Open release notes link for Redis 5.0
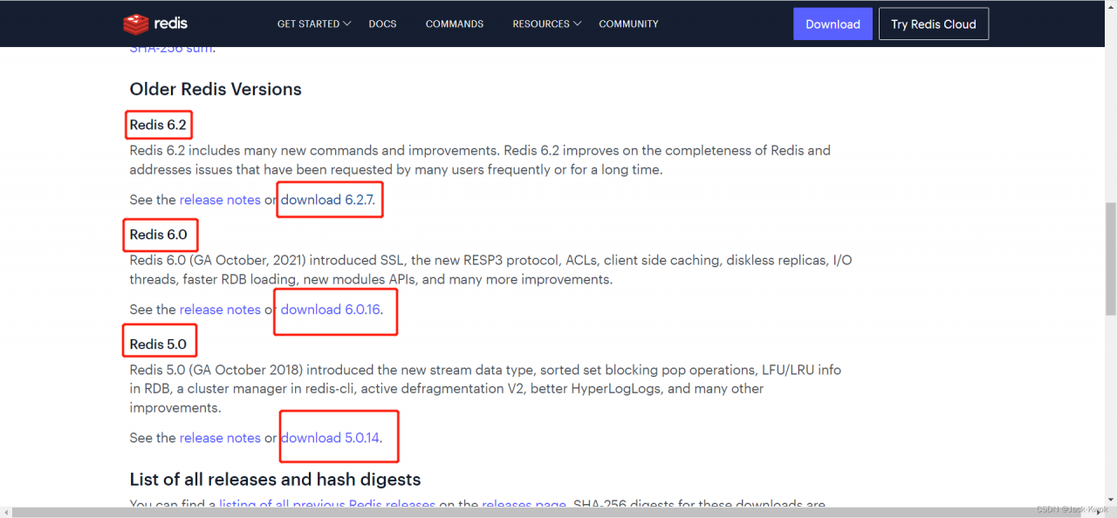The image size is (1117, 518). click(x=220, y=438)
